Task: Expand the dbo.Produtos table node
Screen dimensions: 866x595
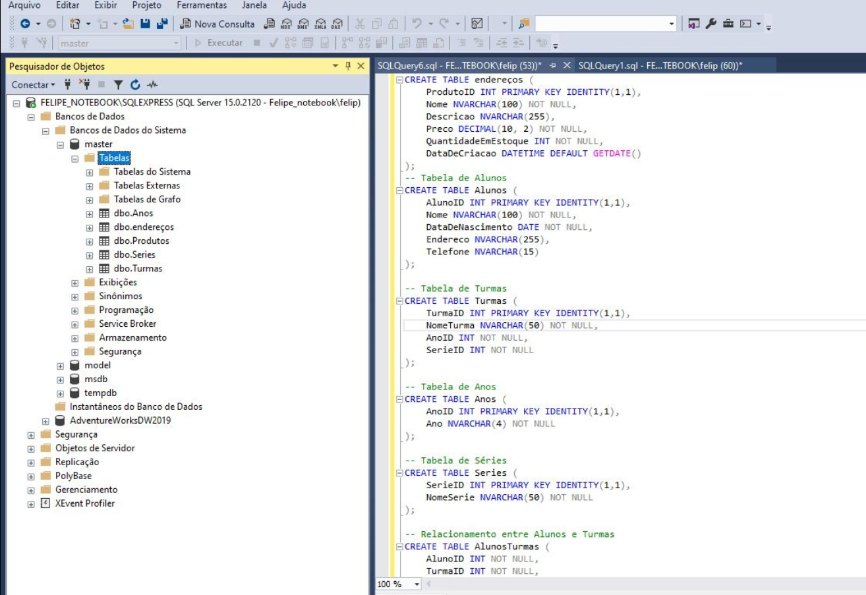Action: pyautogui.click(x=89, y=242)
